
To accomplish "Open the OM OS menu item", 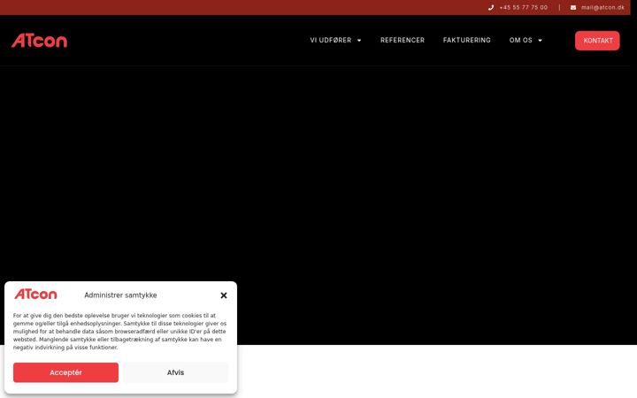I will (521, 40).
